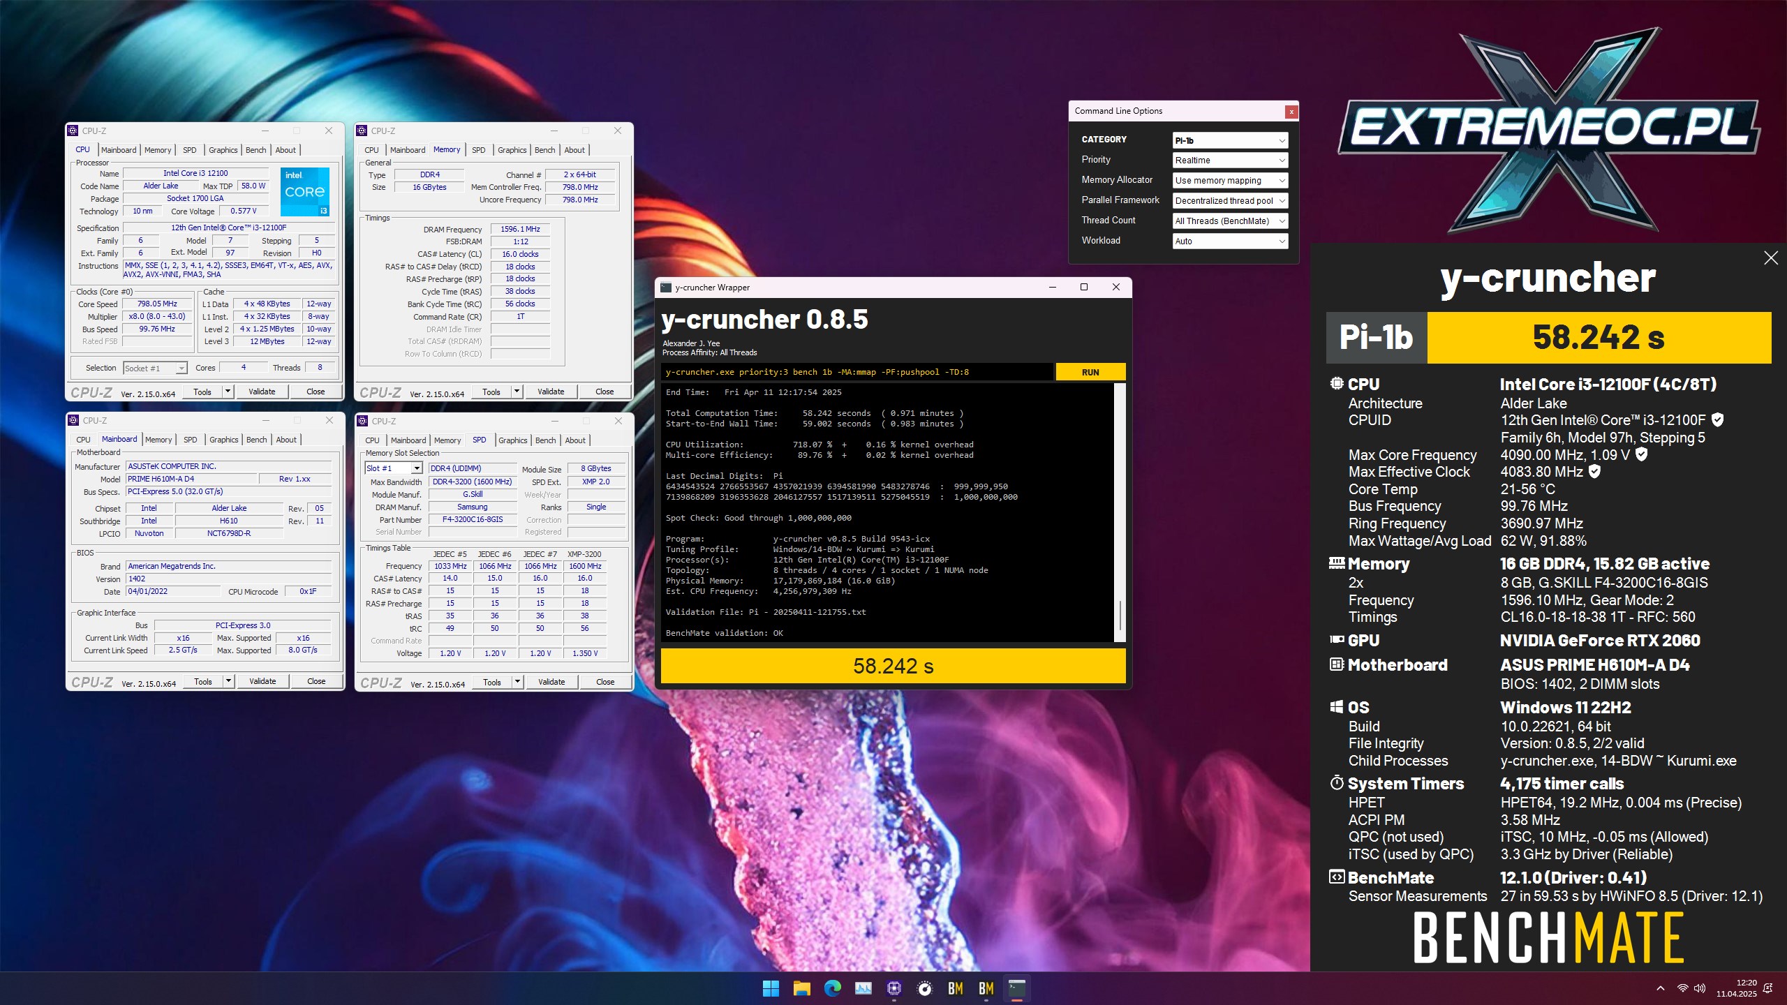Viewport: 1787px width, 1005px height.
Task: Open the Socket #1 selection dropdown
Action: point(155,368)
